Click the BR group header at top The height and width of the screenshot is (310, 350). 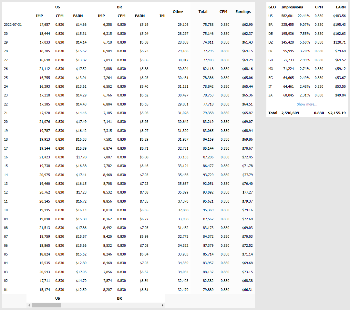pos(119,7)
